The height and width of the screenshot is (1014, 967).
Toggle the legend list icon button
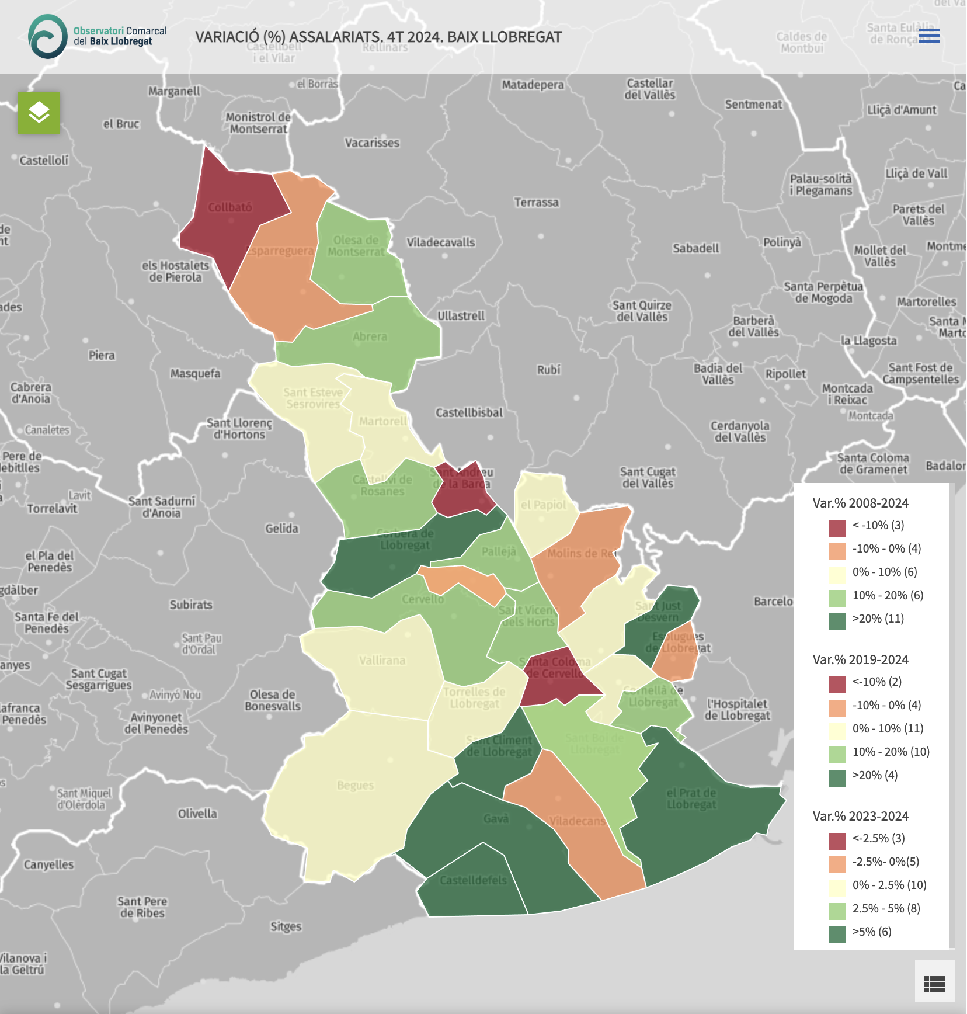(x=934, y=984)
